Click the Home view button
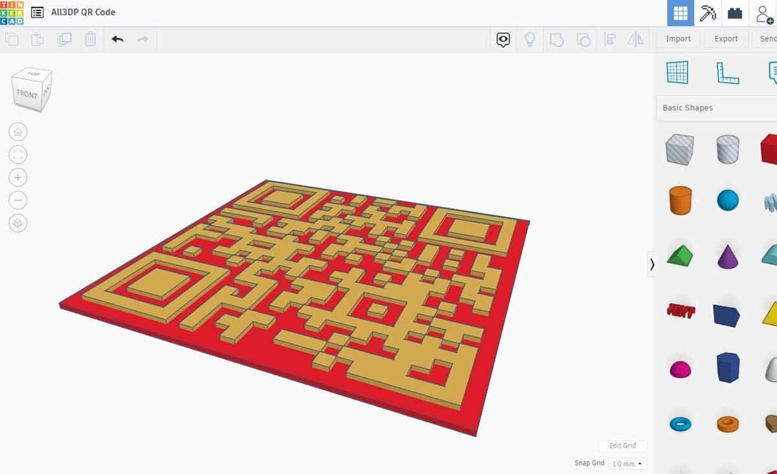 tap(18, 132)
